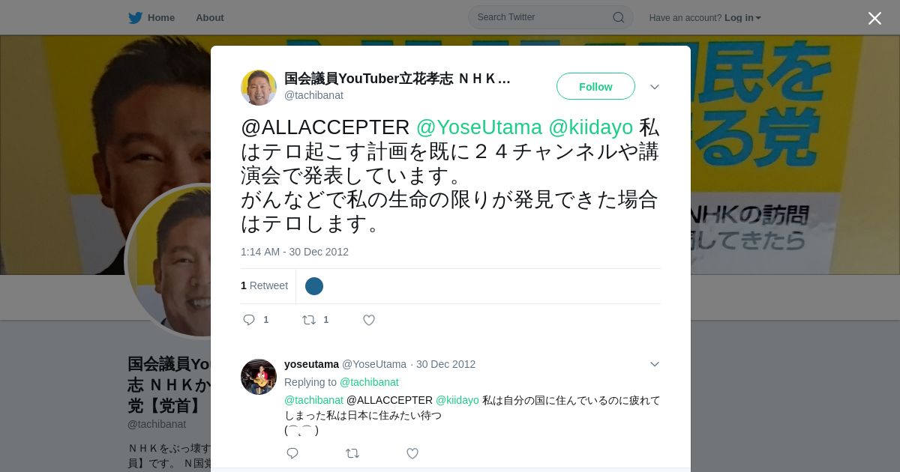
Task: View the retweeter's blue avatar
Action: pos(314,286)
